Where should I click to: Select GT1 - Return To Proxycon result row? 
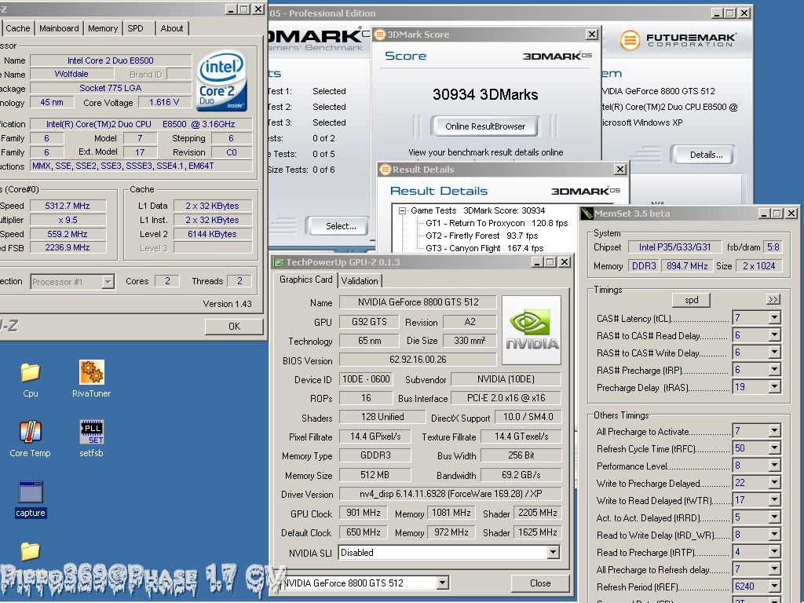[x=496, y=223]
